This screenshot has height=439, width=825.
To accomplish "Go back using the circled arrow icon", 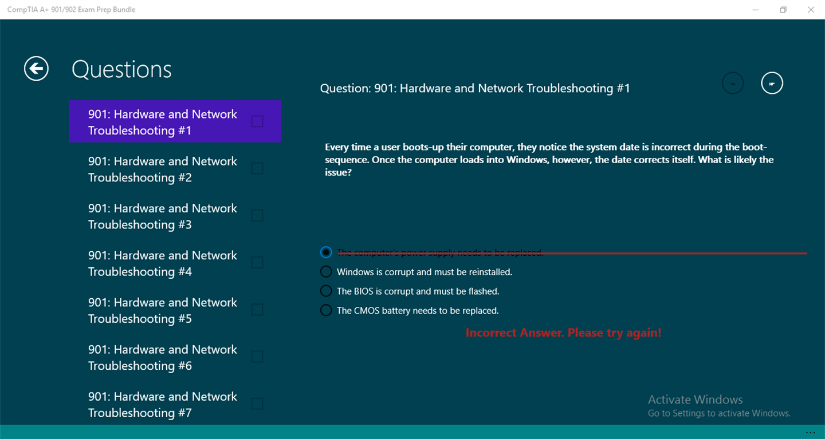I will 36,69.
